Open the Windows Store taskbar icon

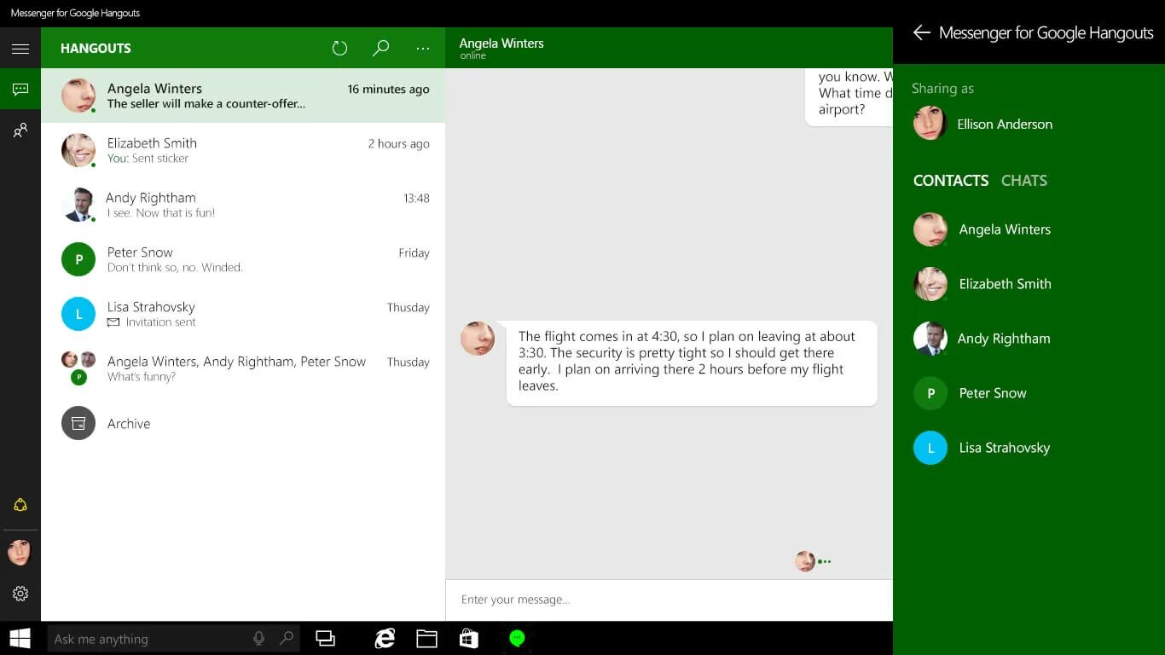pos(468,638)
